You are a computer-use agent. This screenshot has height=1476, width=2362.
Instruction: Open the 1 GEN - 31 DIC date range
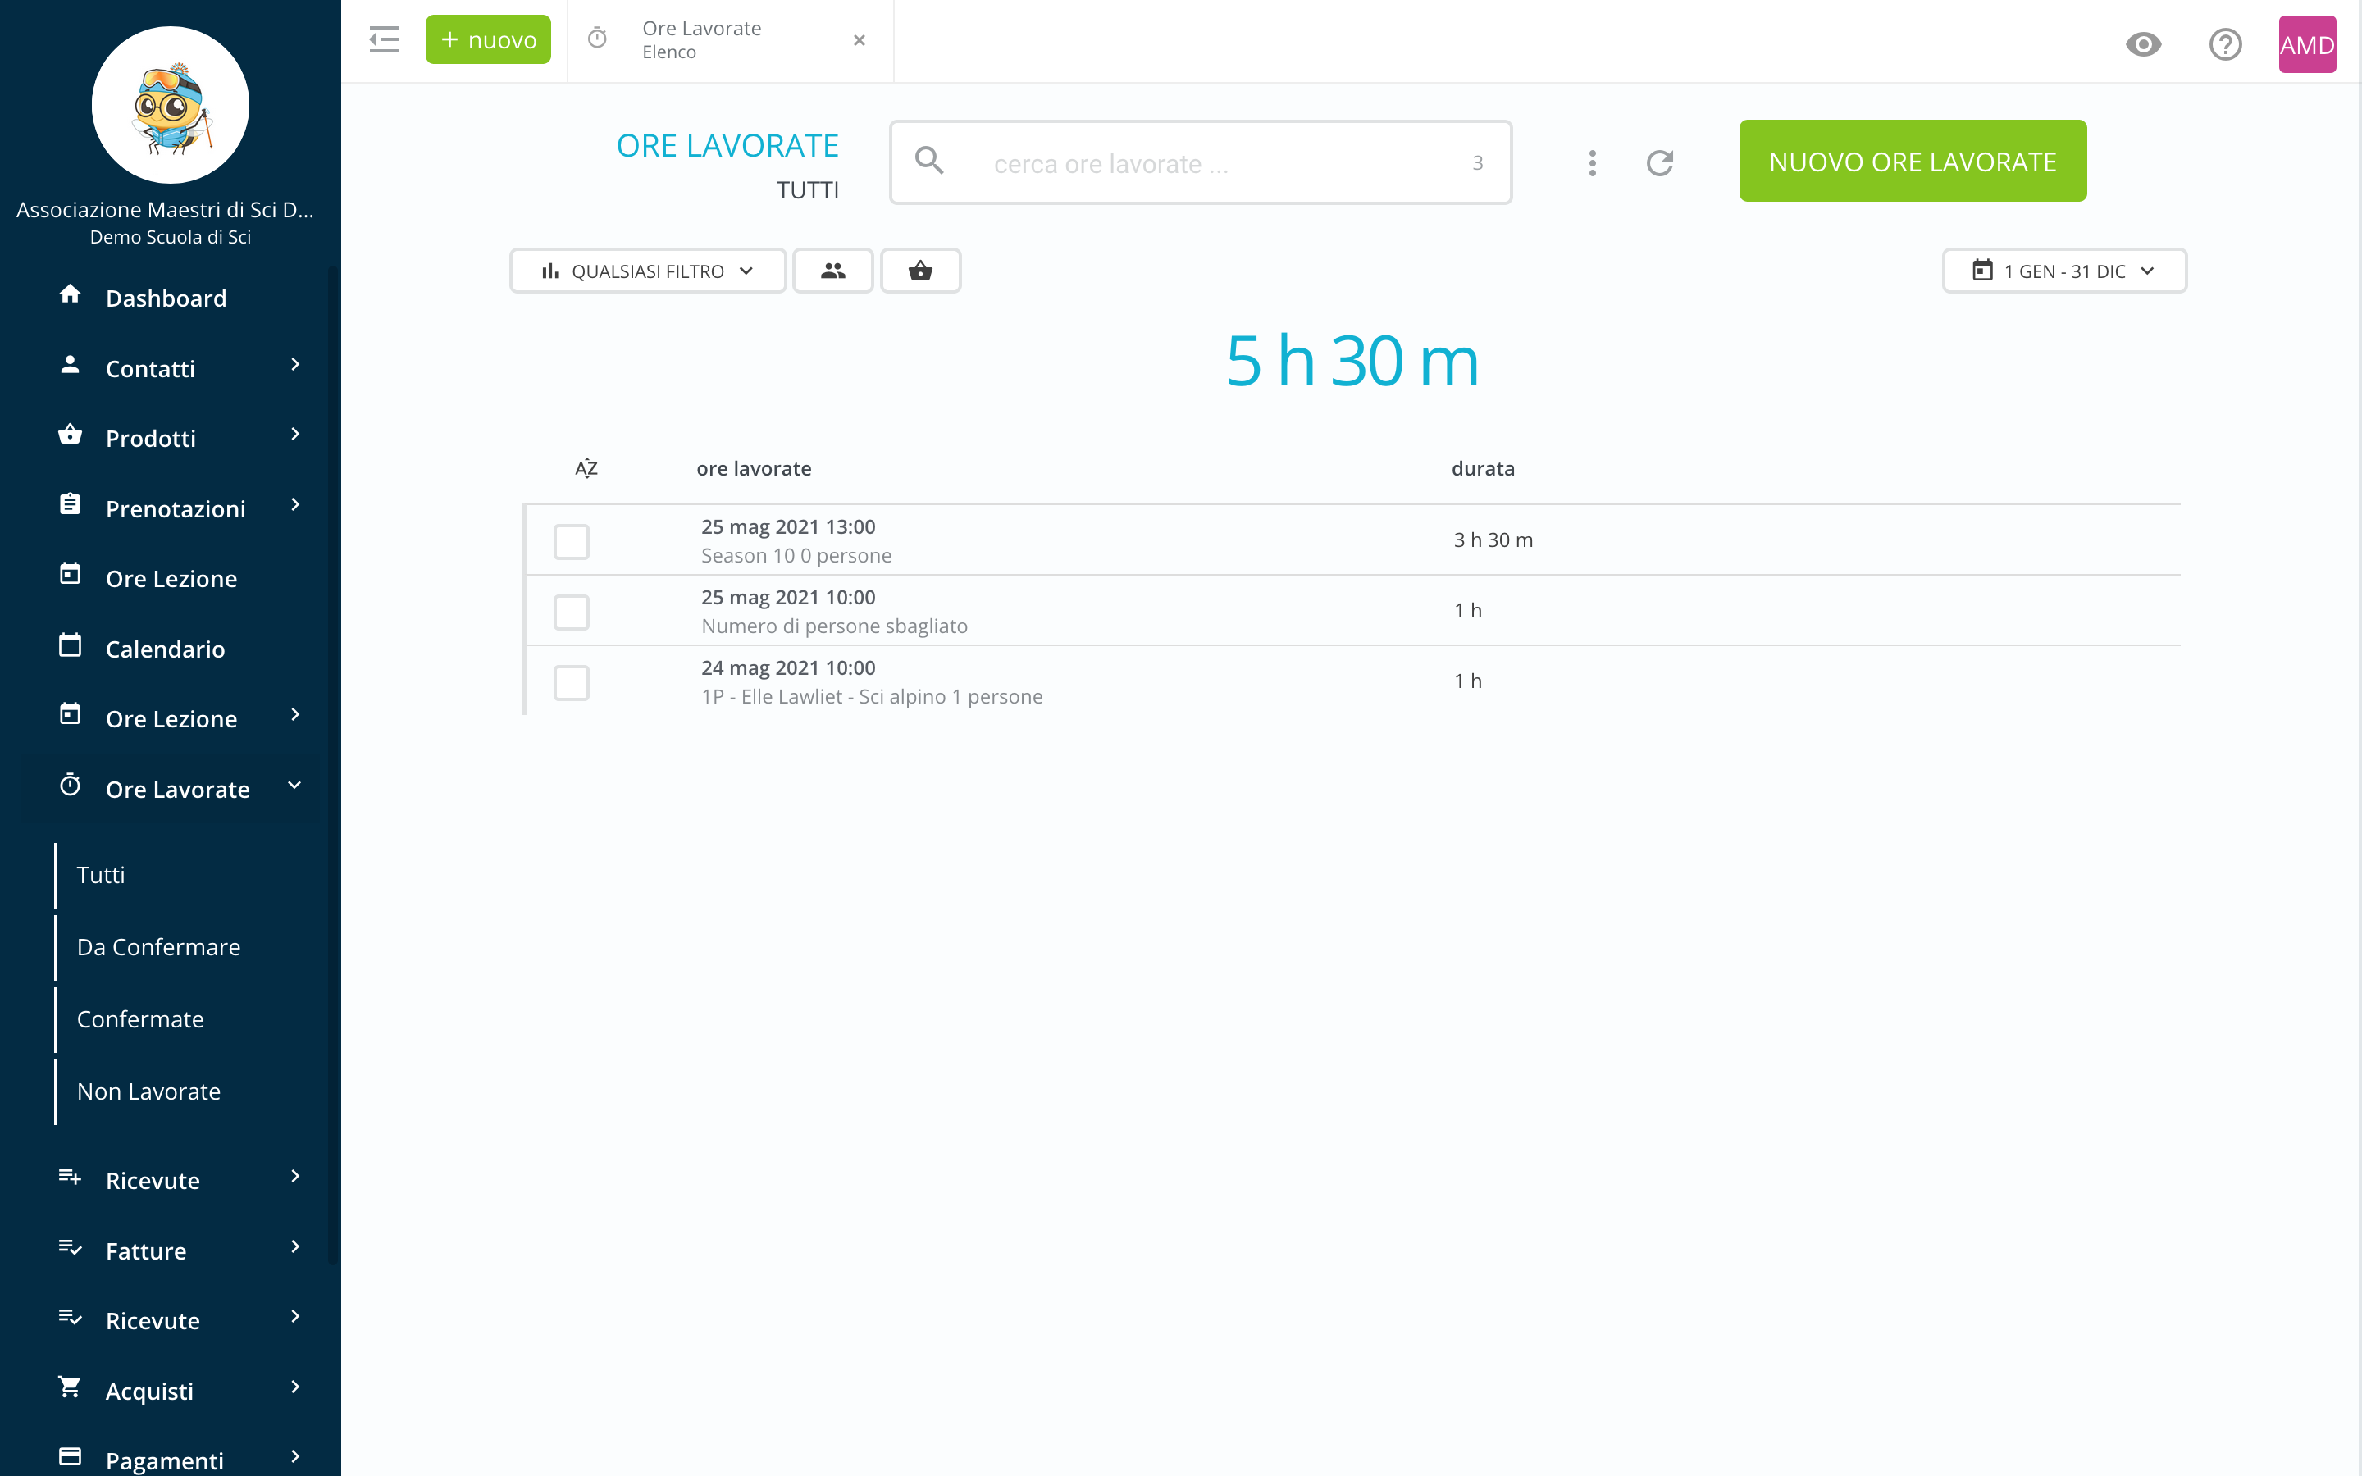tap(2063, 271)
